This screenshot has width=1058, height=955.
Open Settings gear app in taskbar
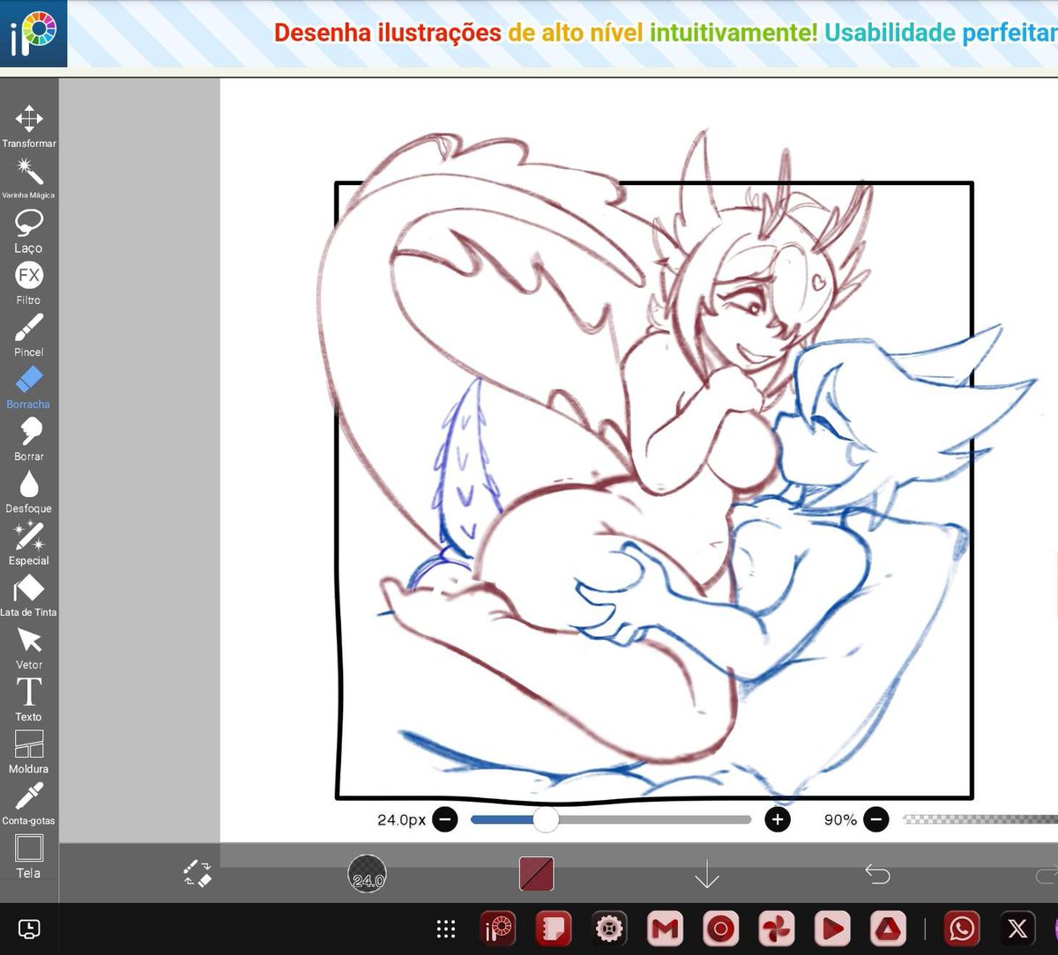609,929
